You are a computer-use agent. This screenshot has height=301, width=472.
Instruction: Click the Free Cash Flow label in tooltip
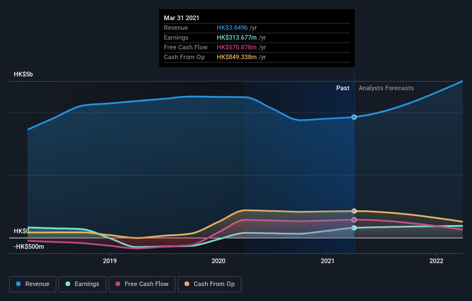pos(186,47)
